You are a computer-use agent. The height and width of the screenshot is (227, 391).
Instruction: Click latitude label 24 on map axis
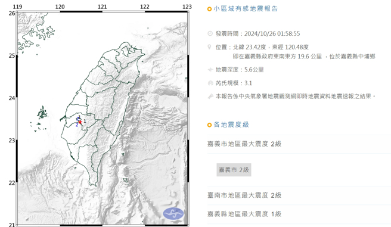point(12,98)
